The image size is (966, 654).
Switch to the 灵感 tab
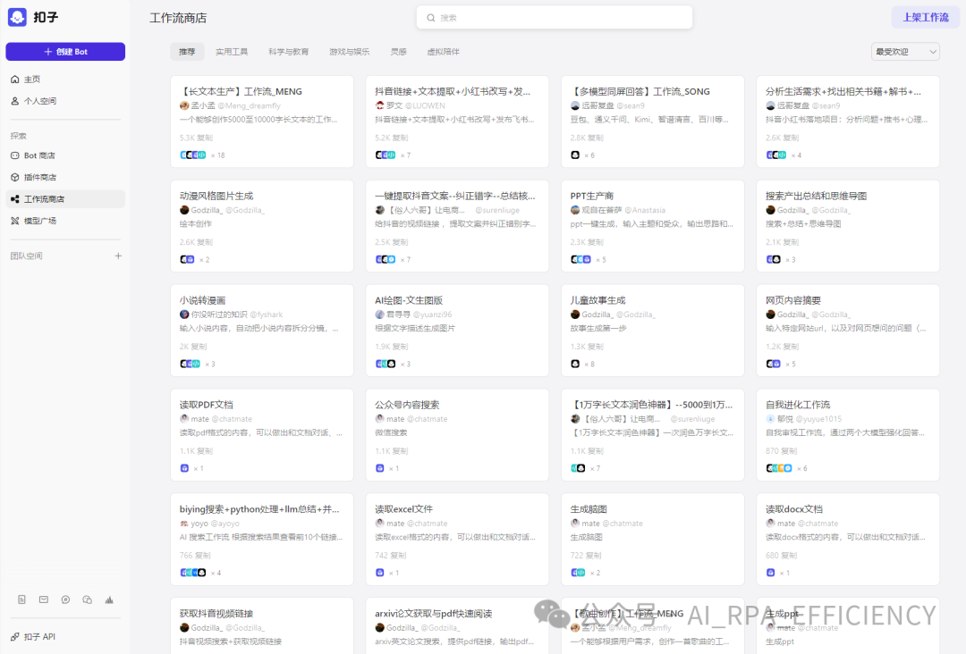click(399, 52)
